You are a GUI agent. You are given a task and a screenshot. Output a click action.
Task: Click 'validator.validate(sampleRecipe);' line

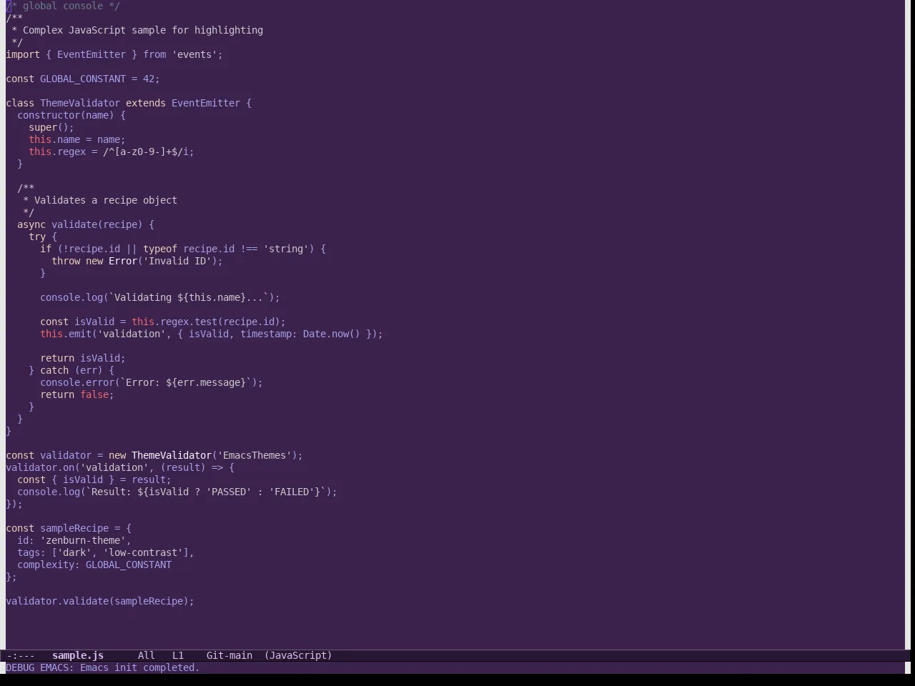point(100,601)
